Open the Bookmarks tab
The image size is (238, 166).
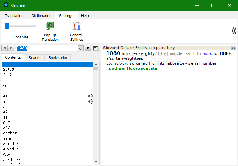coord(58,58)
